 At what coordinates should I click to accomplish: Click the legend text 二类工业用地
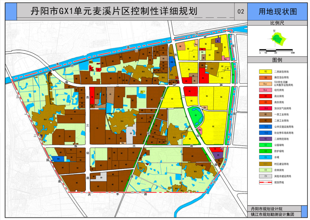tap(281, 121)
